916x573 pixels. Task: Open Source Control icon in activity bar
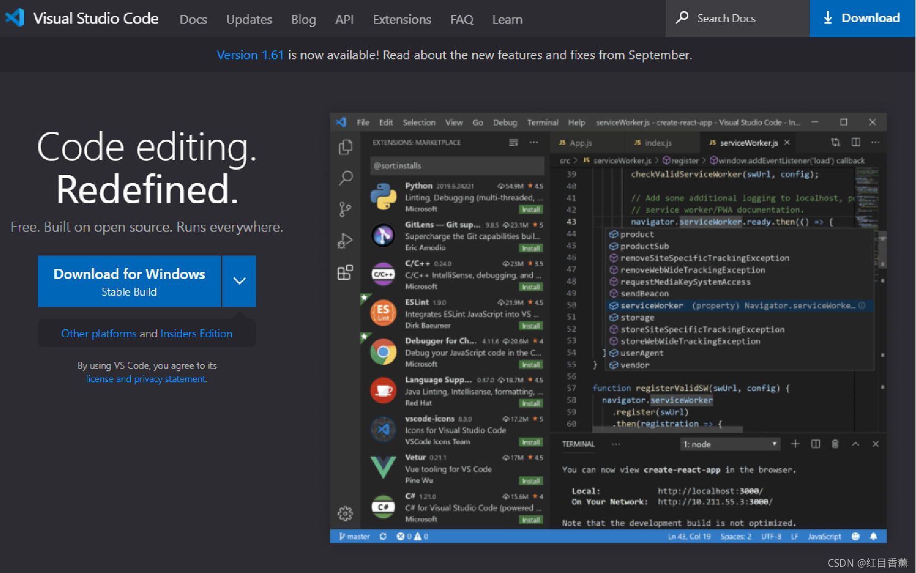(345, 210)
